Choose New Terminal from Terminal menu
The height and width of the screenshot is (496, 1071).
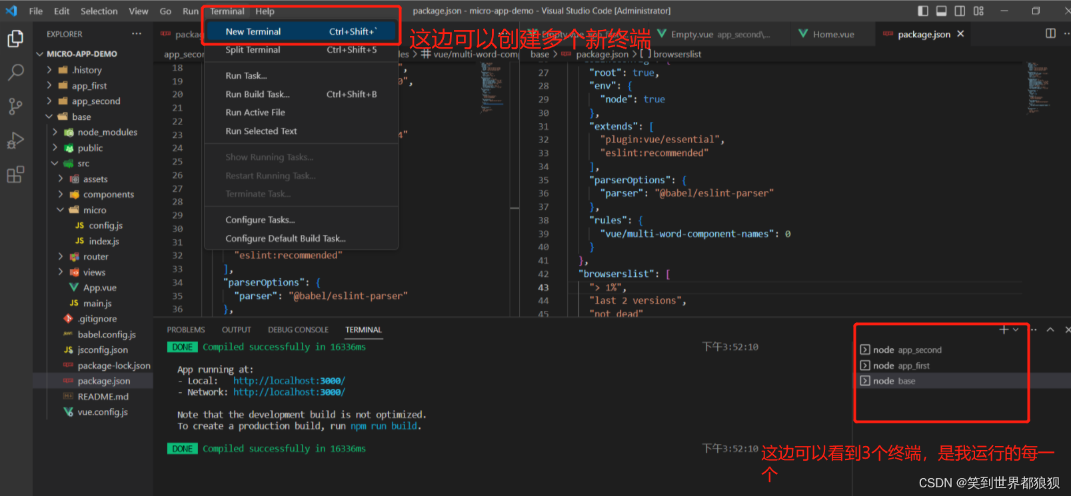(301, 31)
